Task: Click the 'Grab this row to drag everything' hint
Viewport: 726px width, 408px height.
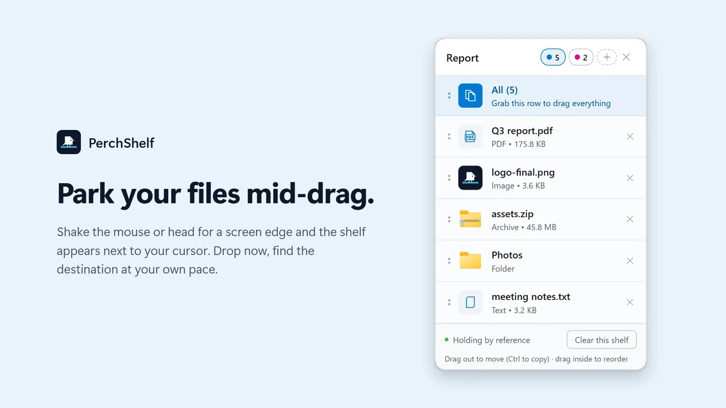Action: pos(551,104)
